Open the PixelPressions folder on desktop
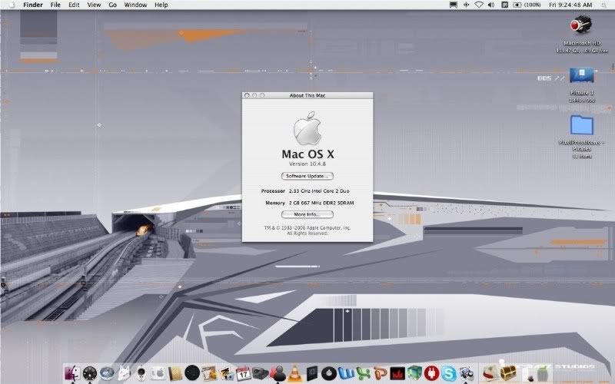This screenshot has width=615, height=384. [582, 125]
